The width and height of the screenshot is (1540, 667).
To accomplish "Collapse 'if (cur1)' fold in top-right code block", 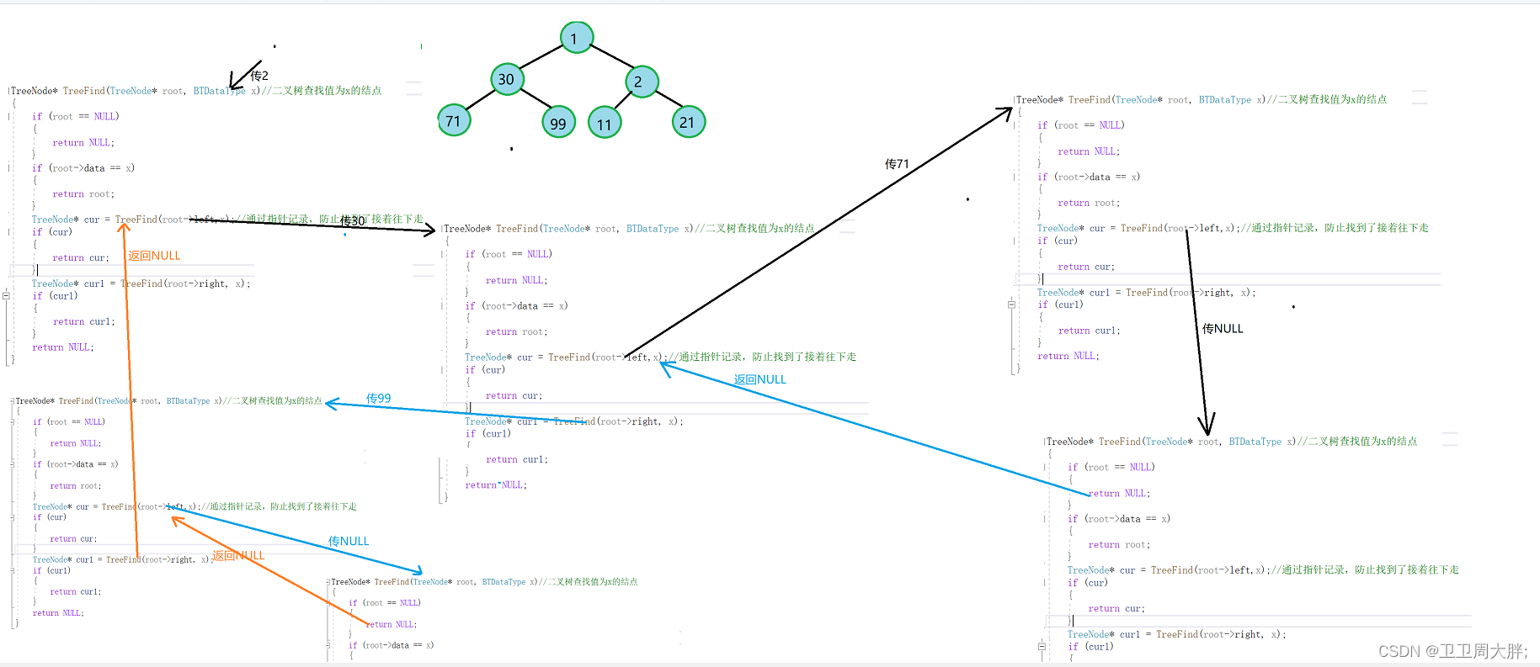I will pyautogui.click(x=1011, y=304).
